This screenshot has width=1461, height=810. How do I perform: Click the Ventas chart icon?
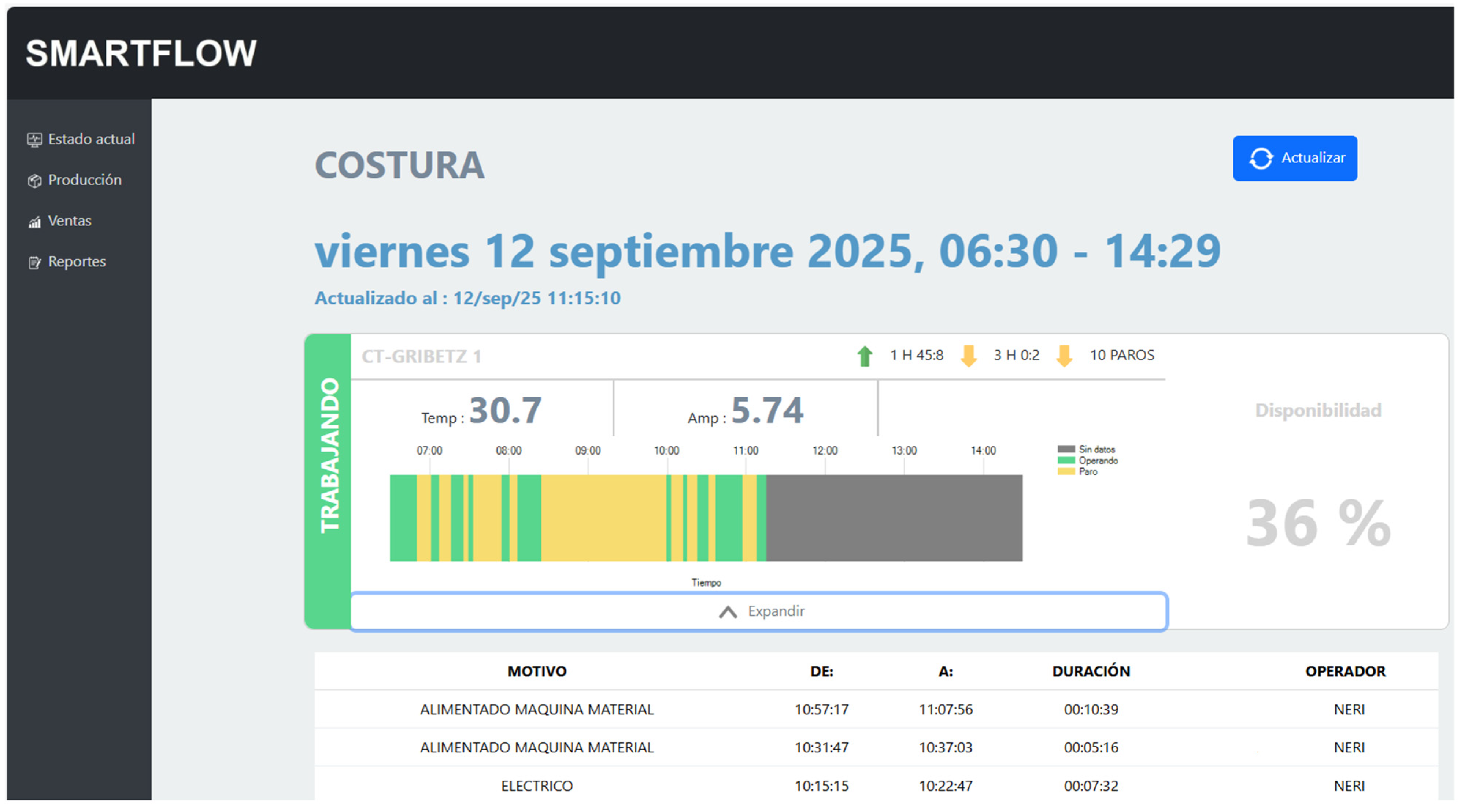34,222
